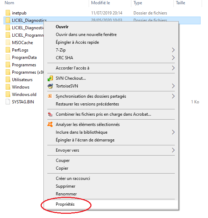Click the SVN Checkout icon
The width and height of the screenshot is (208, 218).
click(50, 78)
